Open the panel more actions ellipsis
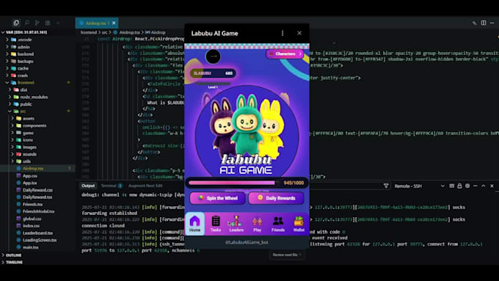 [x=475, y=186]
